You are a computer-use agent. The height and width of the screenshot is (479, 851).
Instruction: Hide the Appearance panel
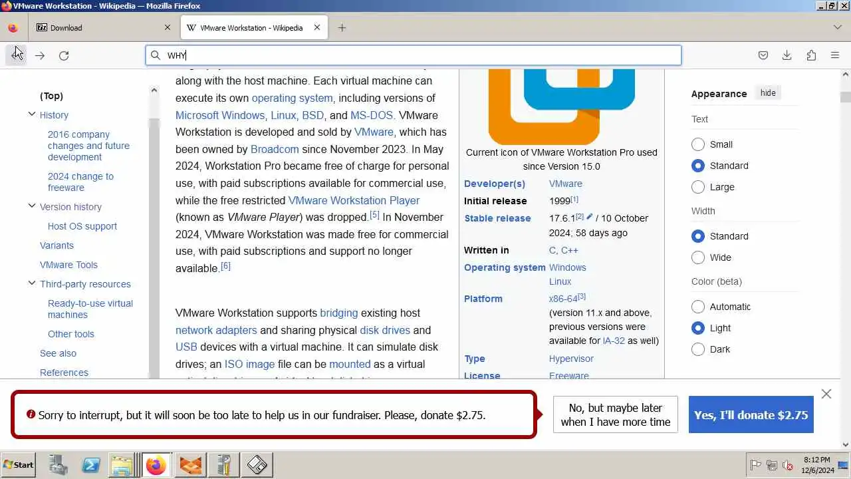click(768, 93)
